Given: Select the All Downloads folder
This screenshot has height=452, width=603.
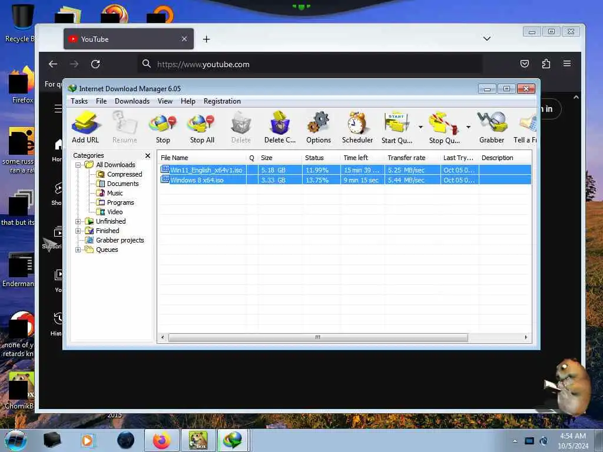Looking at the screenshot, I should pos(115,165).
